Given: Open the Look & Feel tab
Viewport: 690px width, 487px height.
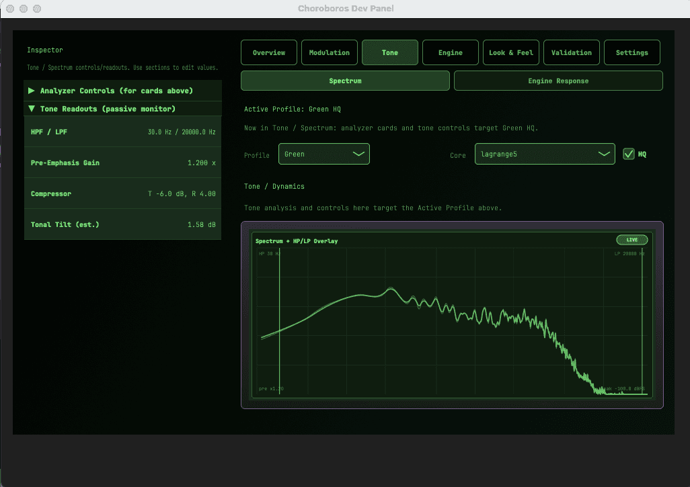Looking at the screenshot, I should (x=510, y=52).
